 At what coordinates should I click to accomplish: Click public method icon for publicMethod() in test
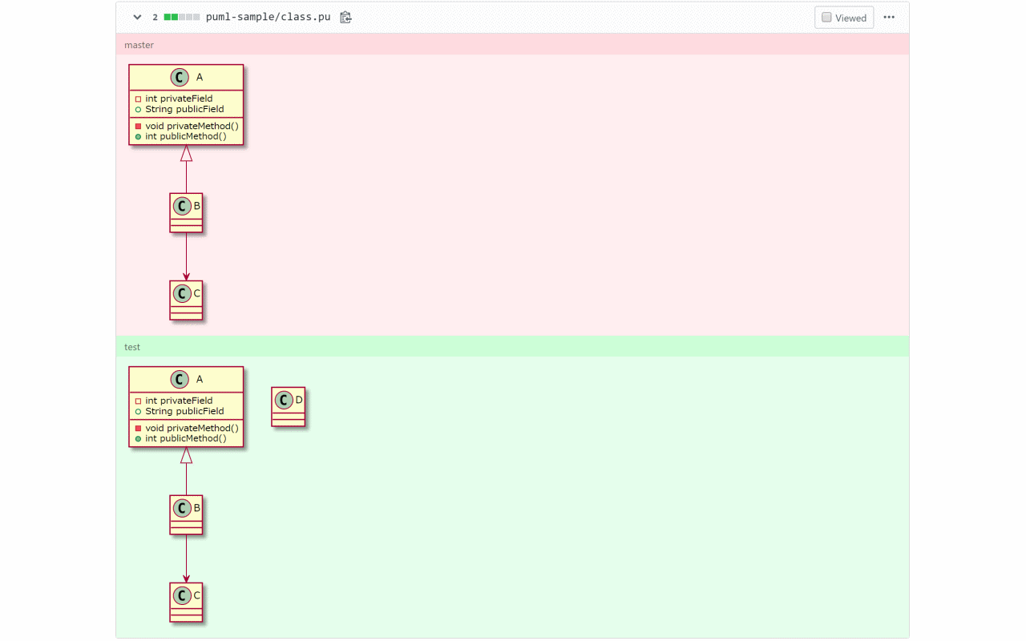coord(138,438)
